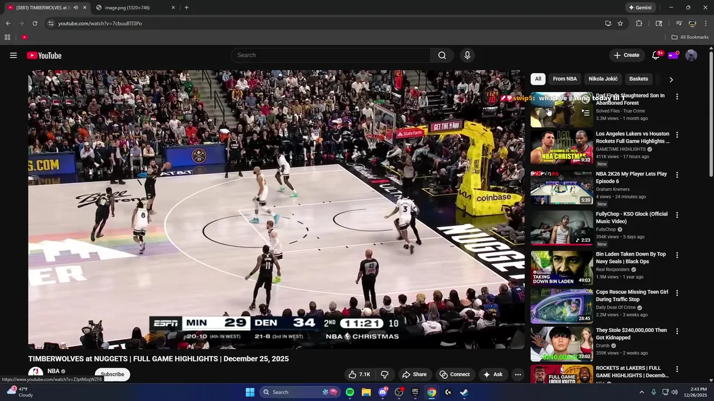Select the All filter chip
714x401 pixels.
pos(538,79)
